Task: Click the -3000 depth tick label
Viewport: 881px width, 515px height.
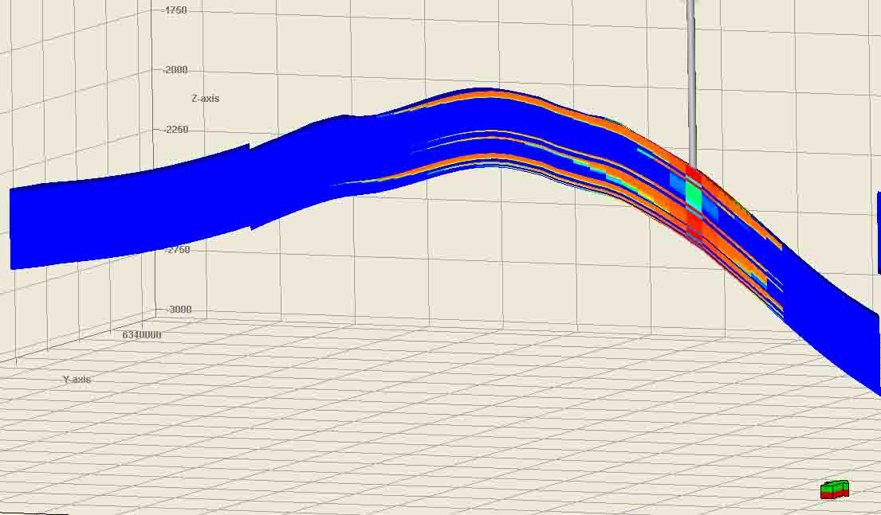Action: [x=179, y=310]
